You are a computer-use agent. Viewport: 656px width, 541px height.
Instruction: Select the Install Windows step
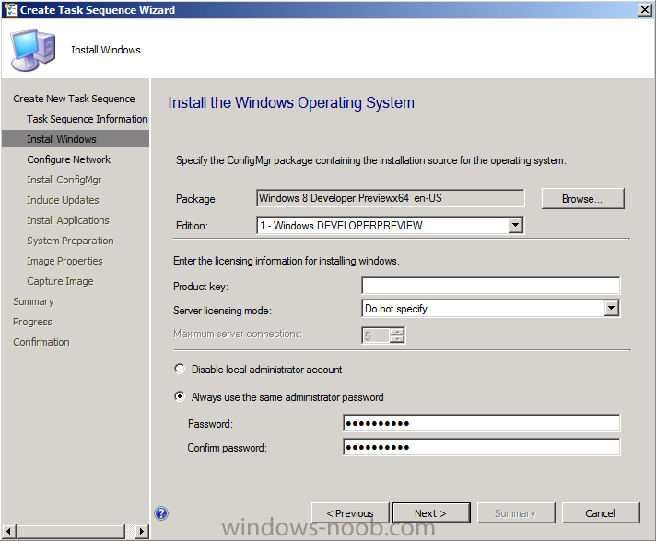pos(76,139)
